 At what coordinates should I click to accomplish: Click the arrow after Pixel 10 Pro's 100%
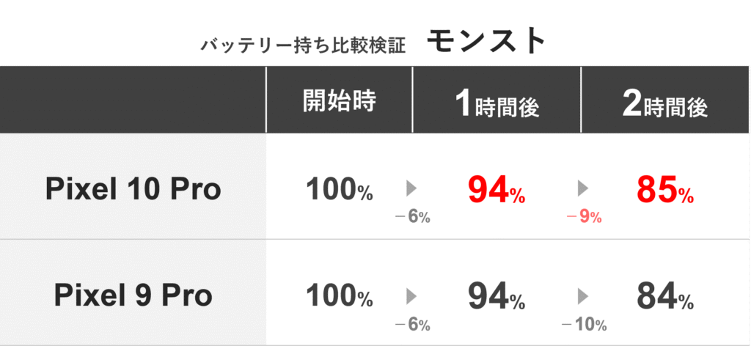pyautogui.click(x=411, y=188)
